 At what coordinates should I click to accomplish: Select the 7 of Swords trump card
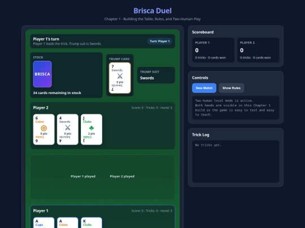[120, 78]
